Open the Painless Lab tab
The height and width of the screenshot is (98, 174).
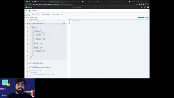pyautogui.click(x=56, y=14)
